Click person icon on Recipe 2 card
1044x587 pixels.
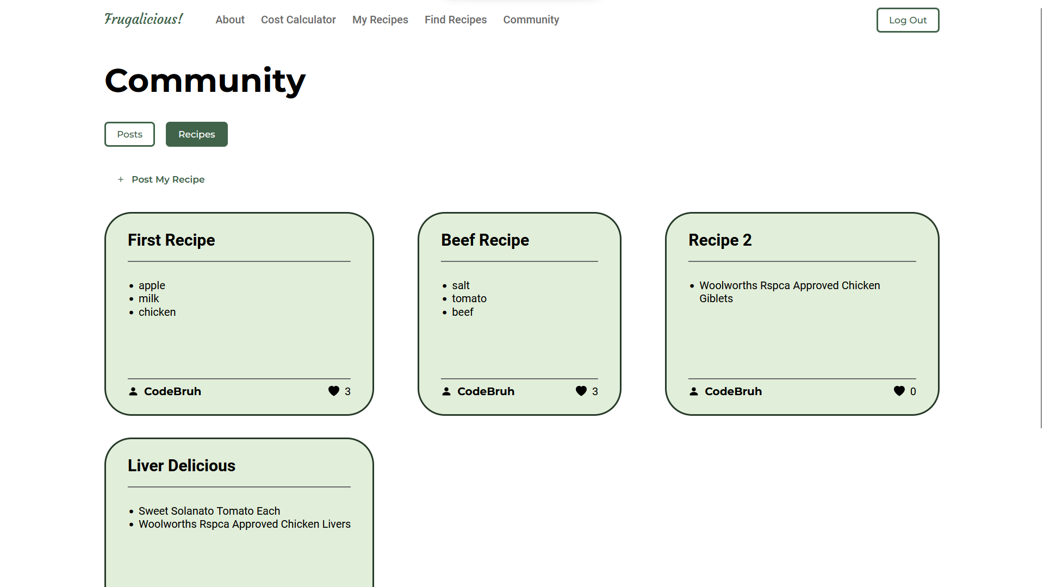point(694,391)
